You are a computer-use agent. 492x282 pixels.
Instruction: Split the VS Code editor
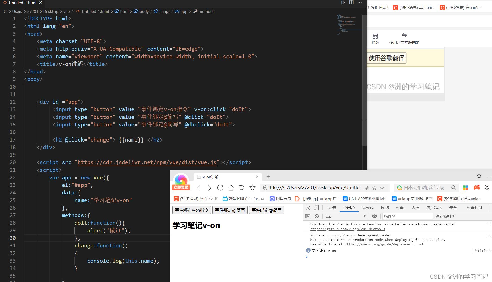[351, 3]
